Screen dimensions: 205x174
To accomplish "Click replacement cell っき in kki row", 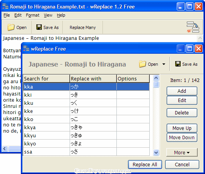I will (x=93, y=95).
